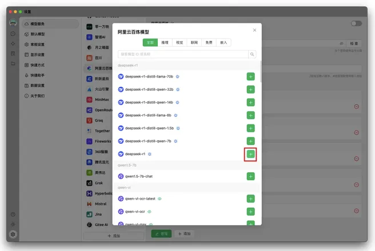The width and height of the screenshot is (375, 251).
Task: Select the 智谱AI provider
Action: coord(98,37)
